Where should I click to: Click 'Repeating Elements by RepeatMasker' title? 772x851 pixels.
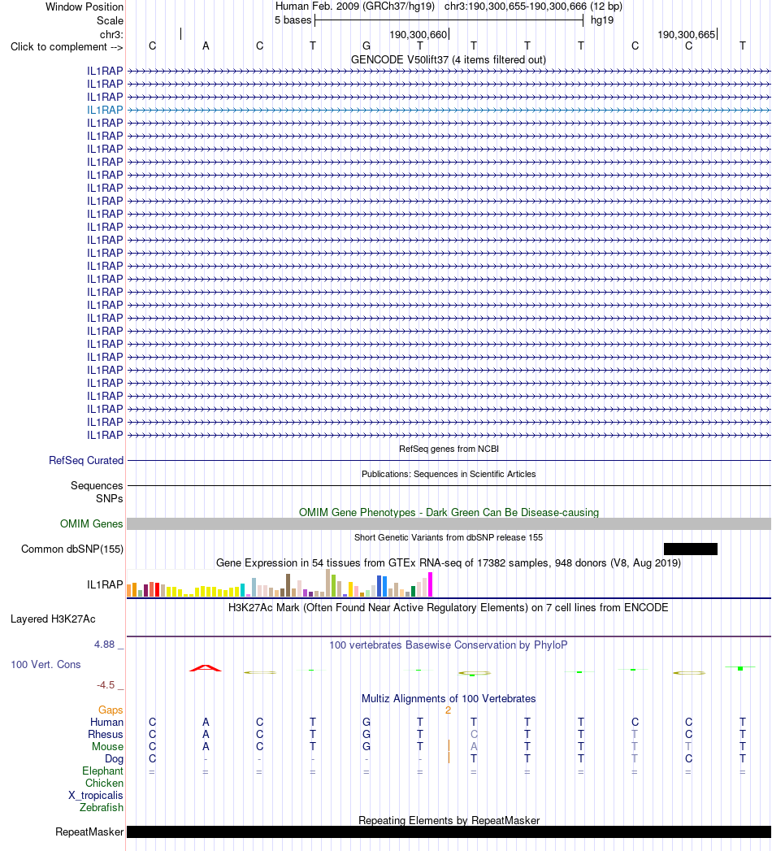(449, 821)
